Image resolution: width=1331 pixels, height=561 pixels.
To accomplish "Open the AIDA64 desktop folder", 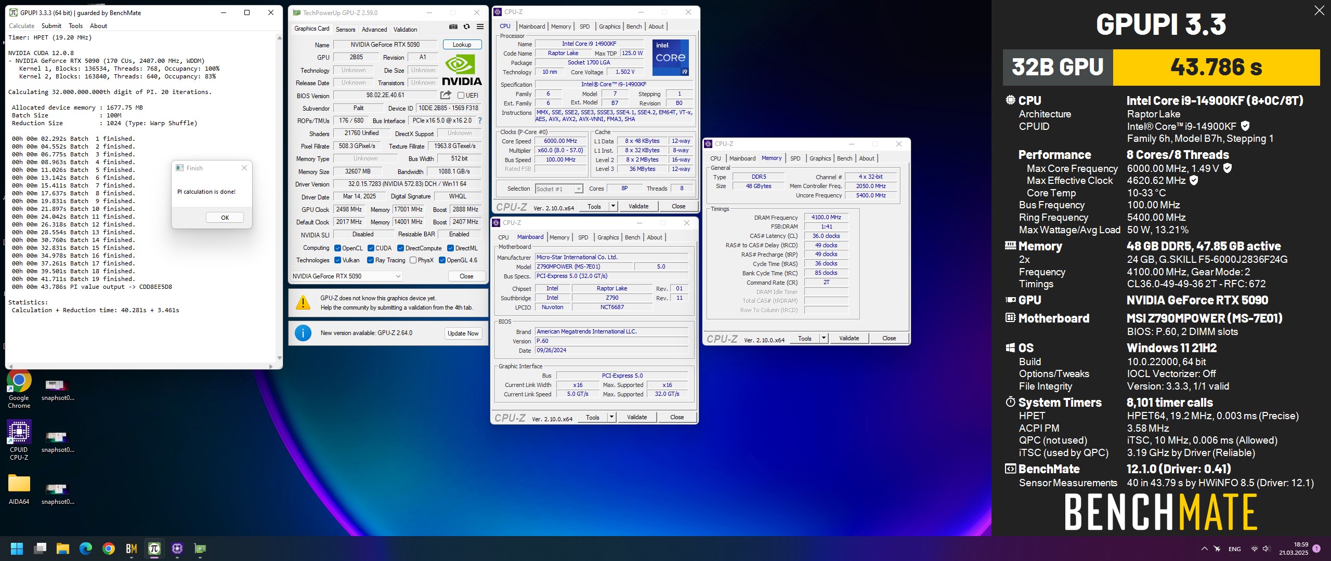I will click(19, 489).
